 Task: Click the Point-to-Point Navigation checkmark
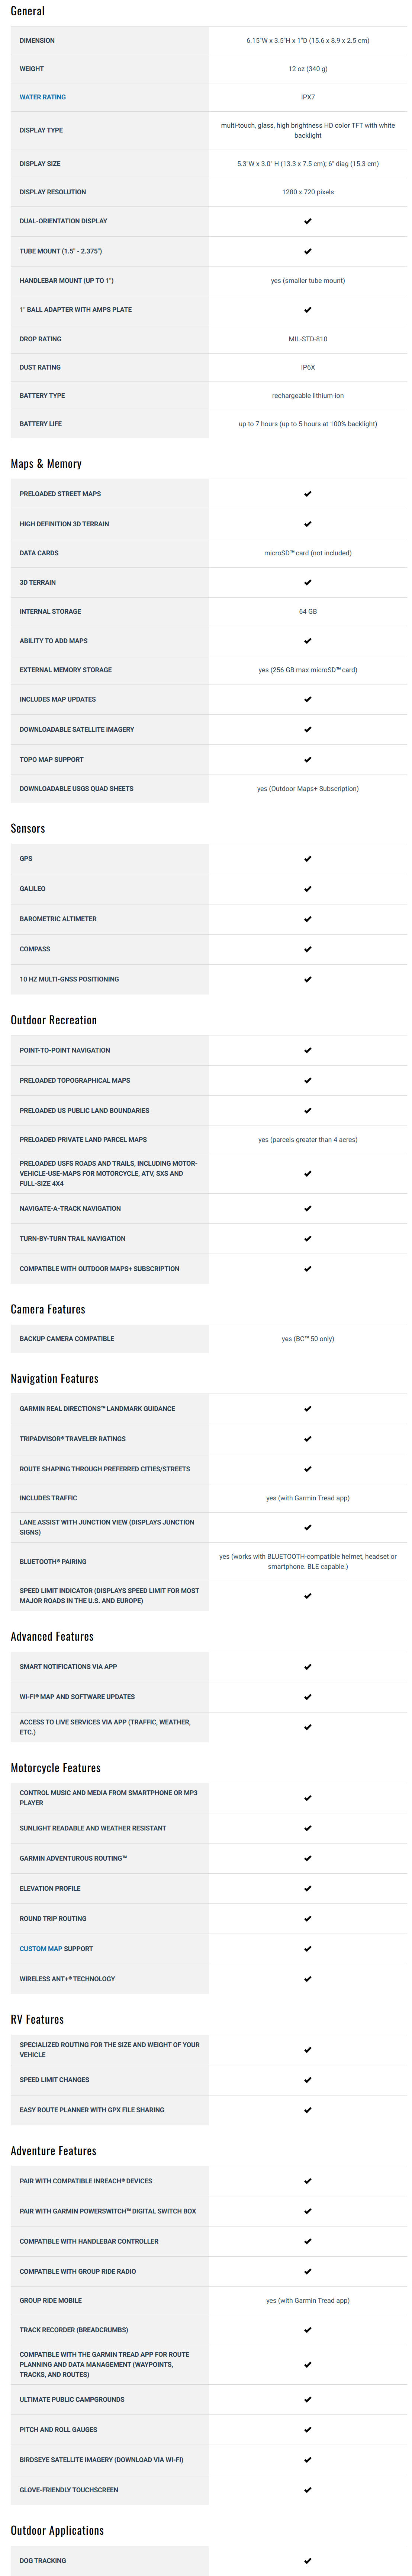[x=307, y=1050]
